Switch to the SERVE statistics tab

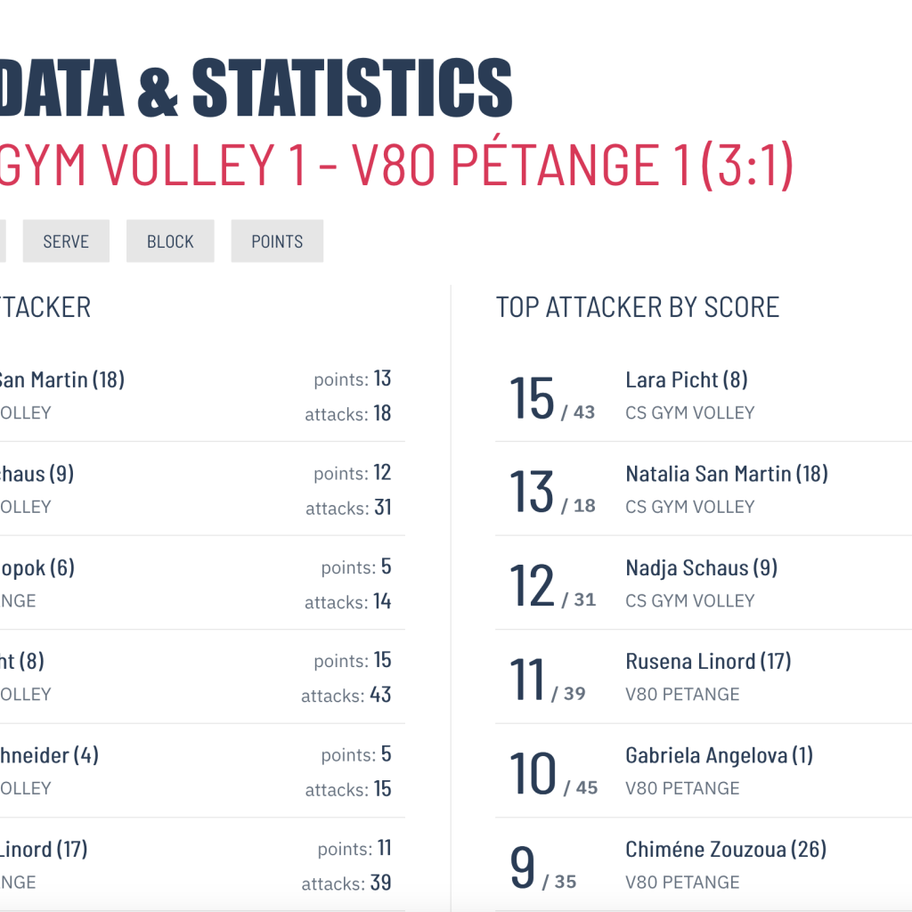(66, 241)
